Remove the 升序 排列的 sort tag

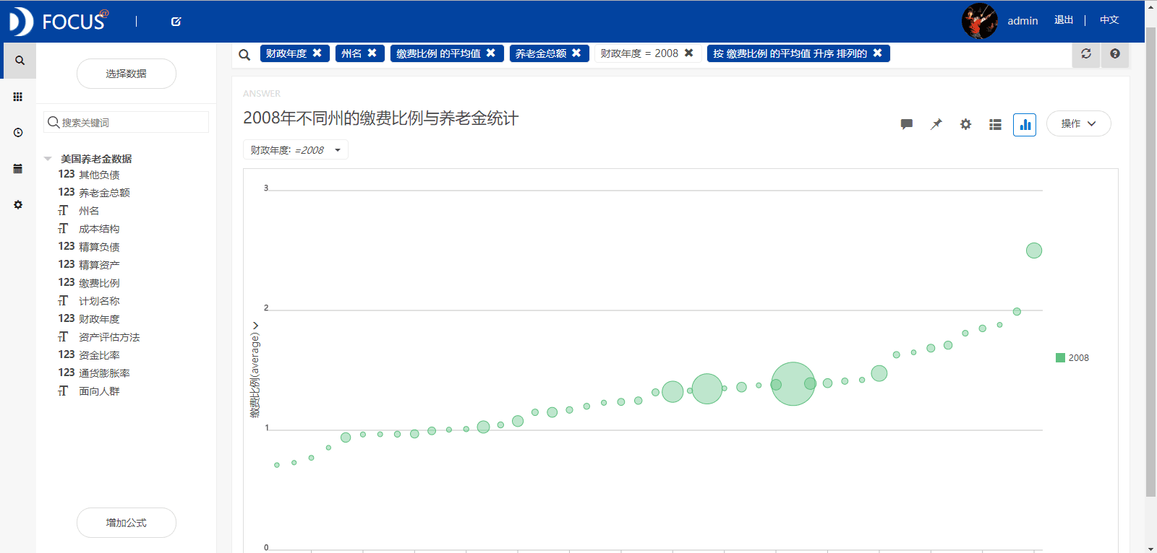(878, 53)
